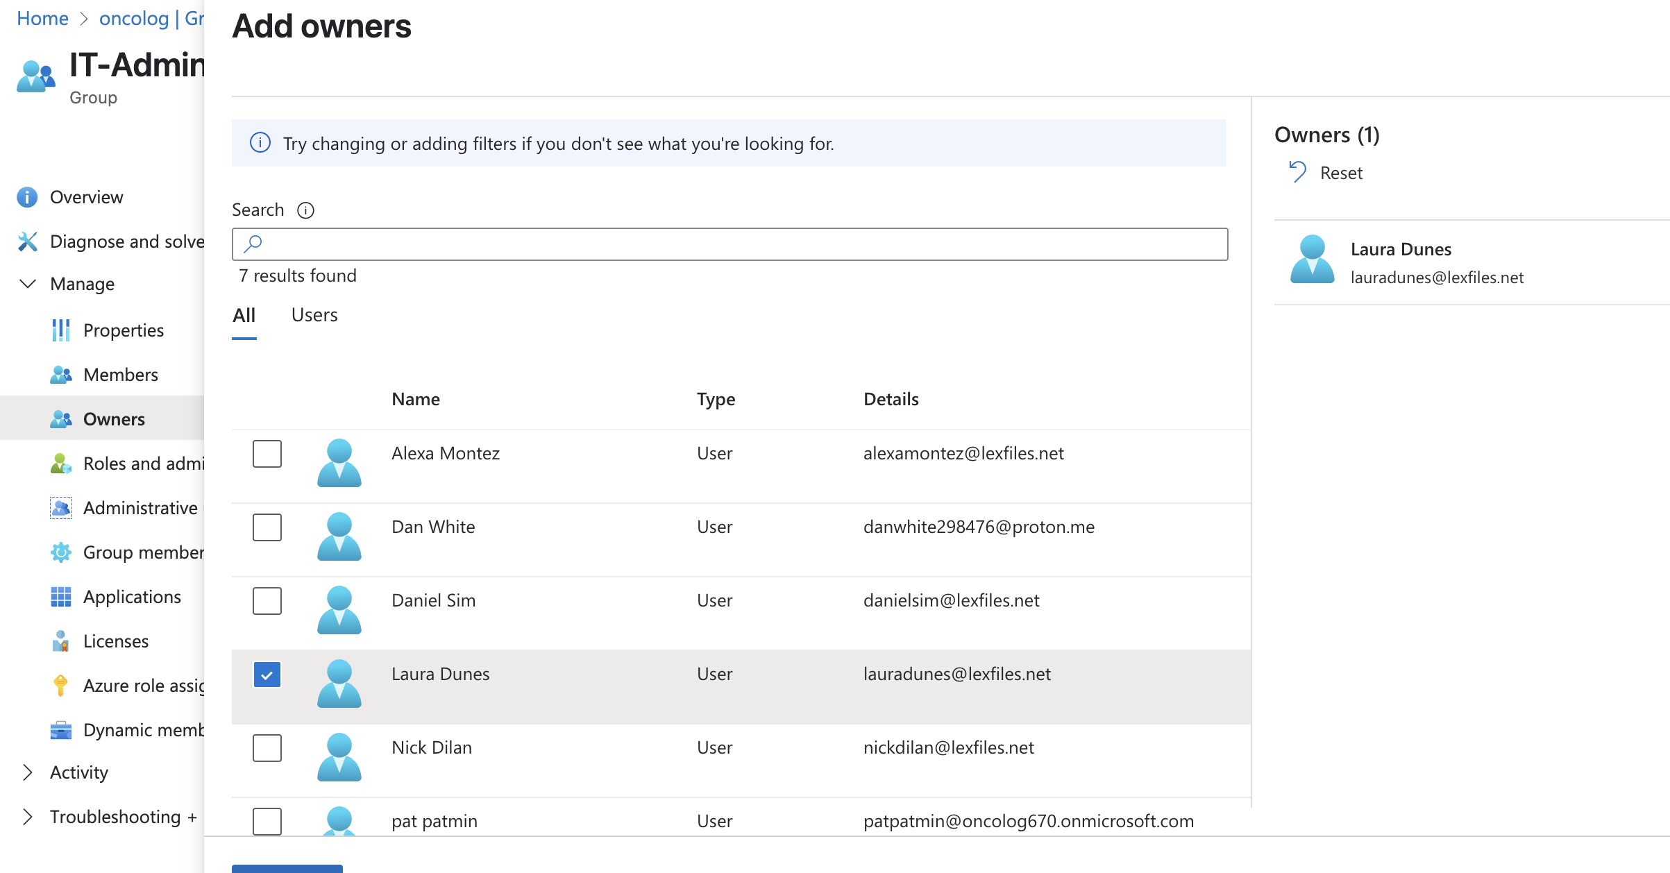Click alexamontez@lexfiles.net email text

963,453
